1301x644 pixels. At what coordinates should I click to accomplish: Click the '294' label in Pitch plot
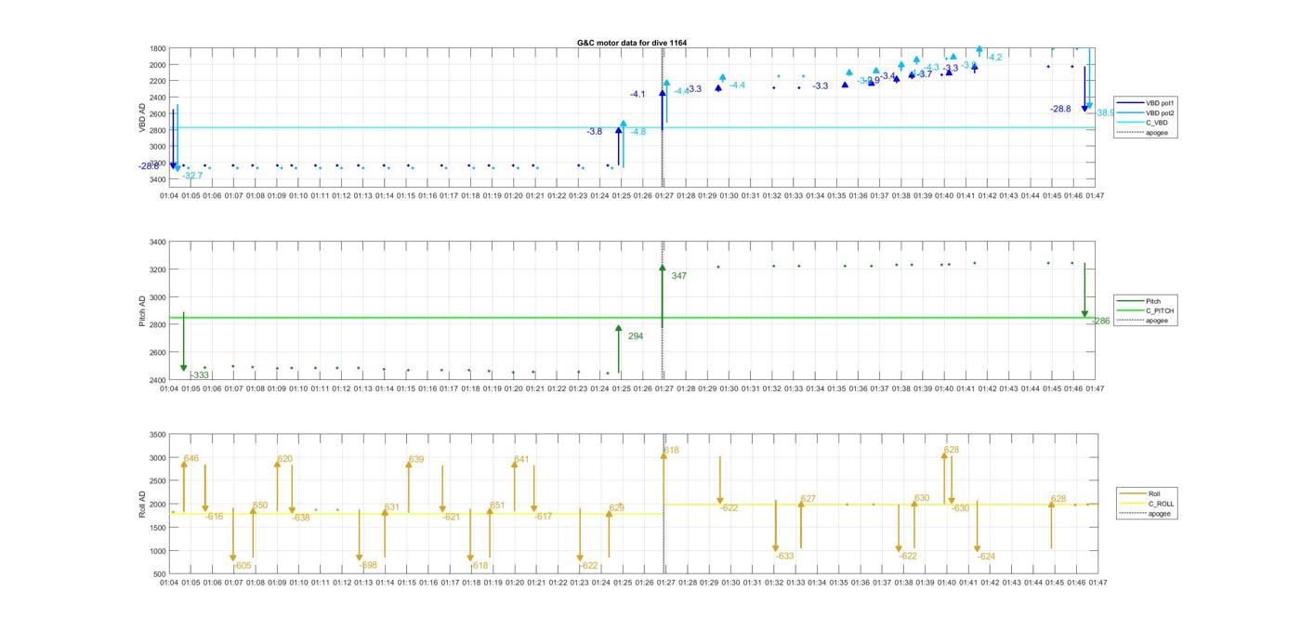coord(636,336)
